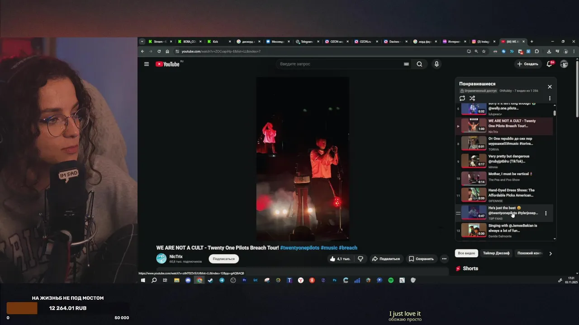Open more actions menu below video
The height and width of the screenshot is (325, 579).
444,259
